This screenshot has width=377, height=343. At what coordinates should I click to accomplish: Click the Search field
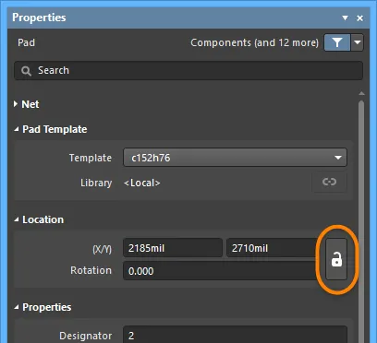coord(188,71)
